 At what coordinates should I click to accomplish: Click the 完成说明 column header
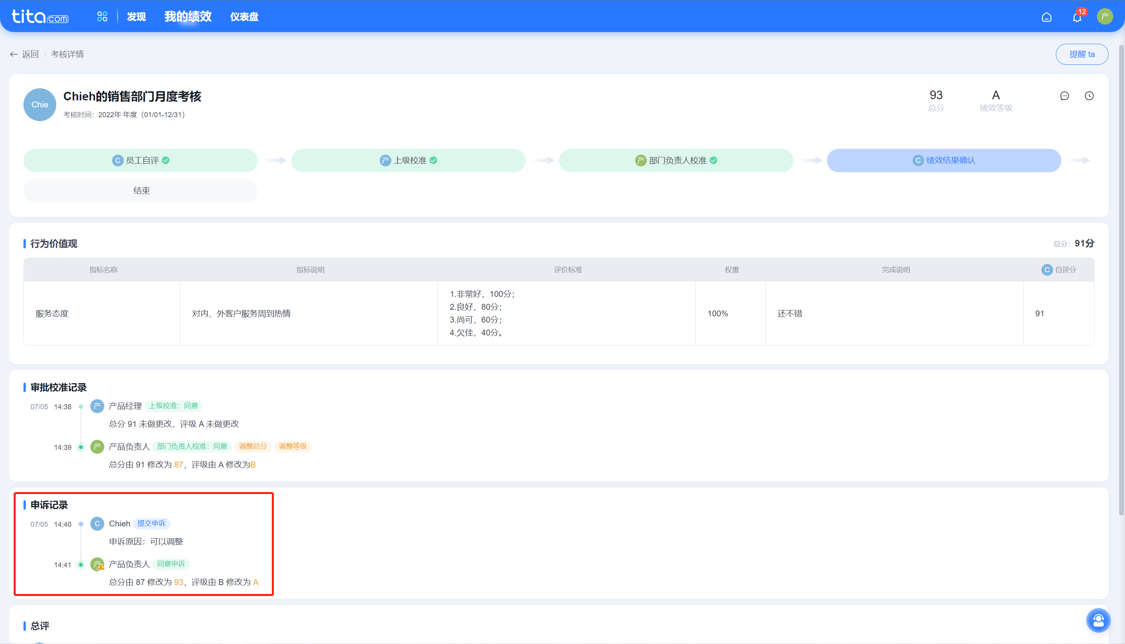pos(896,269)
